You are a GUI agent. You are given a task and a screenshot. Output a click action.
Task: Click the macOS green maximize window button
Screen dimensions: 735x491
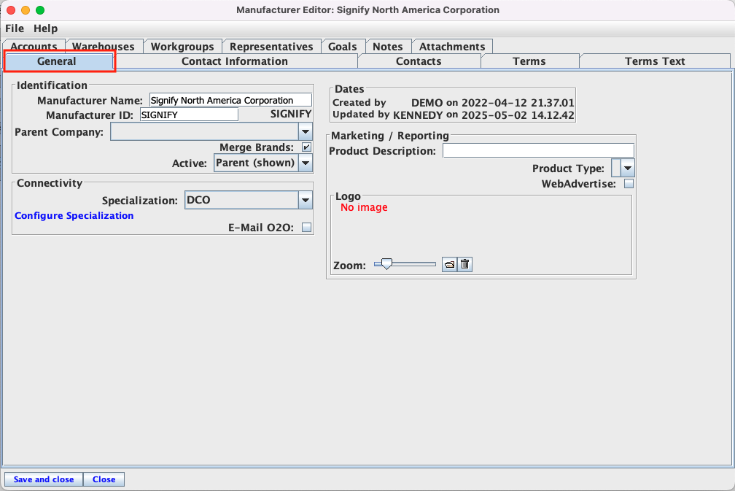40,10
